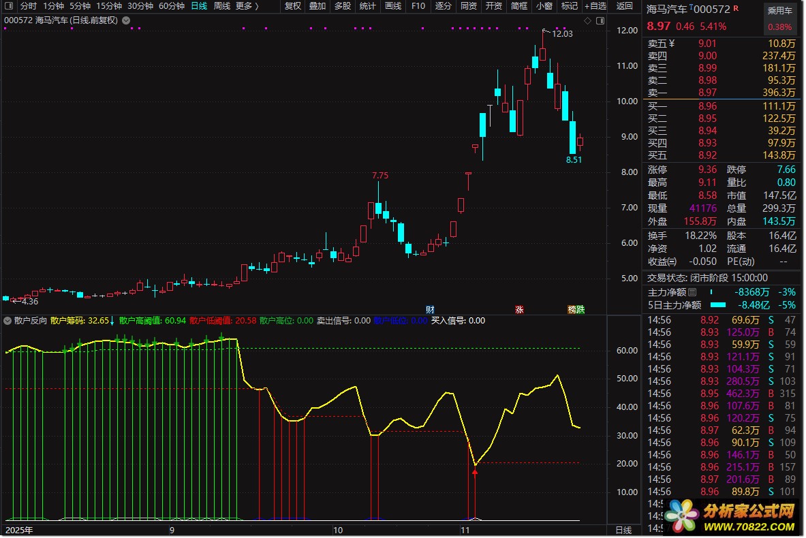Click the 买五 volume 143.8万

pos(779,155)
